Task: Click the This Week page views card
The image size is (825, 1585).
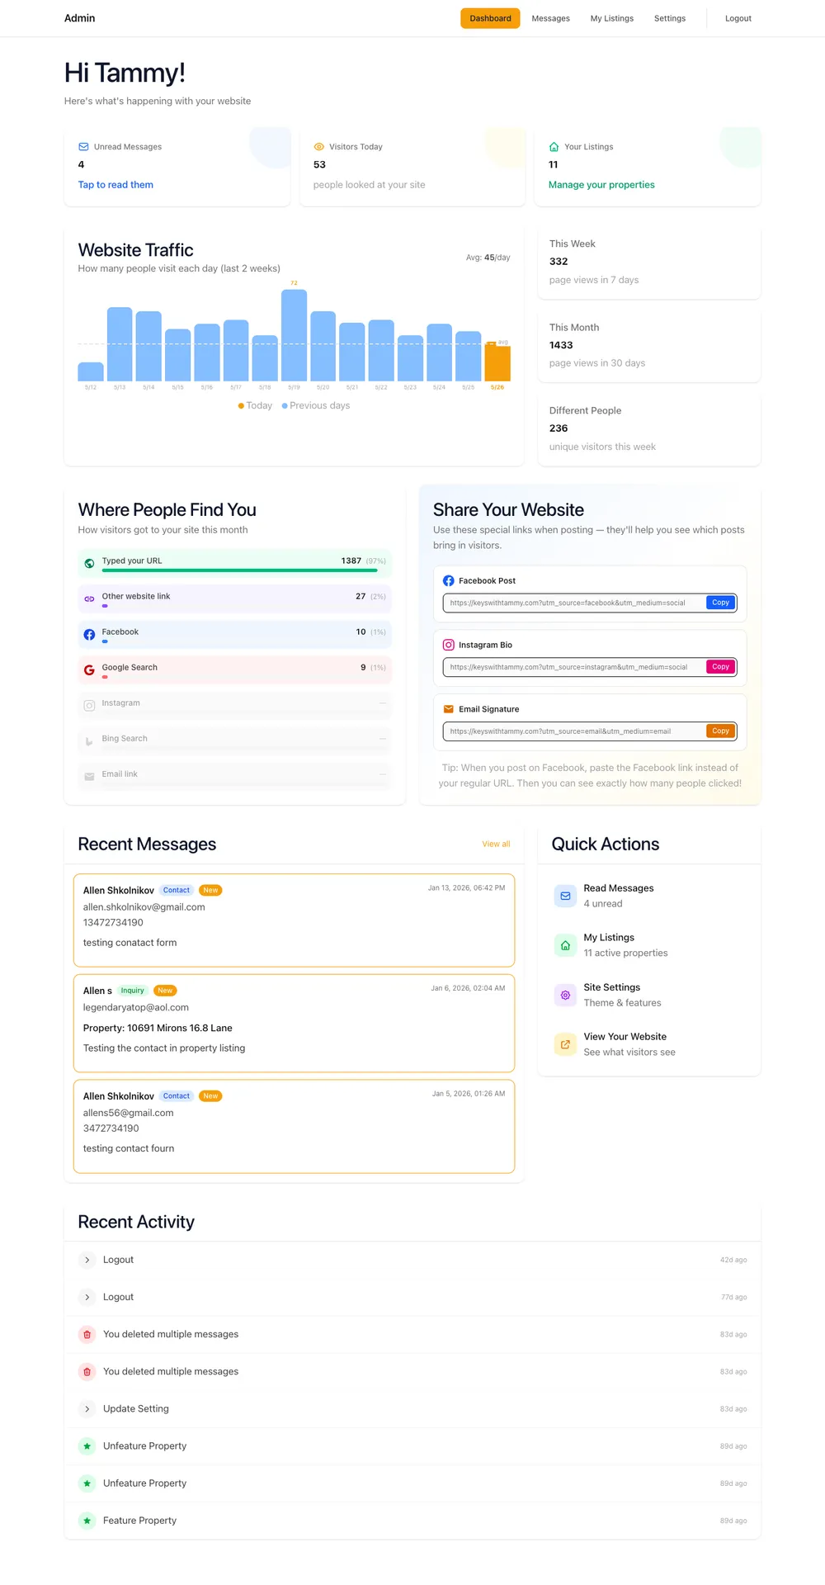Action: (x=649, y=263)
